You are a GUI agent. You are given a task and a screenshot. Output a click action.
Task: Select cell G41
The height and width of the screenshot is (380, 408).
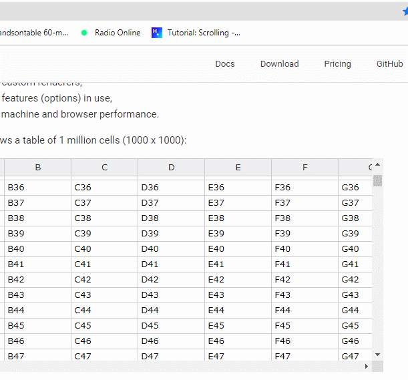[x=355, y=264]
